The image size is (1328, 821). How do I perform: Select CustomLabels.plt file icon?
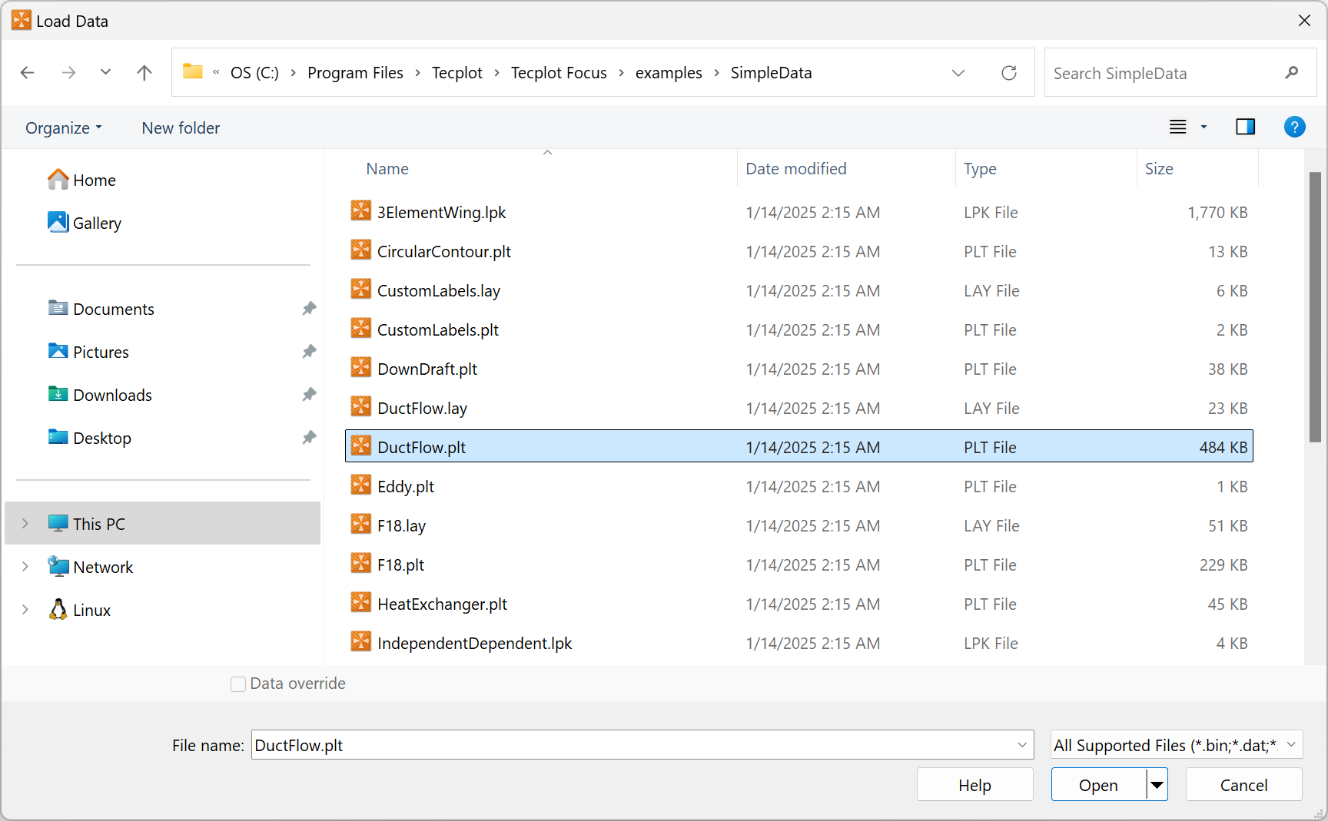coord(360,328)
